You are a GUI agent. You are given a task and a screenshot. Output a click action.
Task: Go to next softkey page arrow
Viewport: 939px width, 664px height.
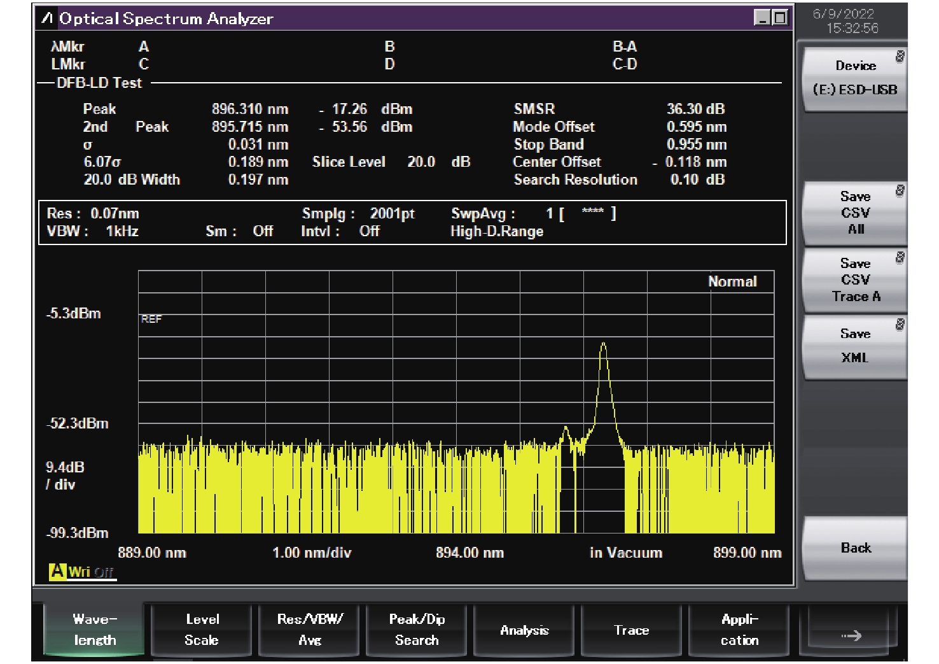pos(851,635)
